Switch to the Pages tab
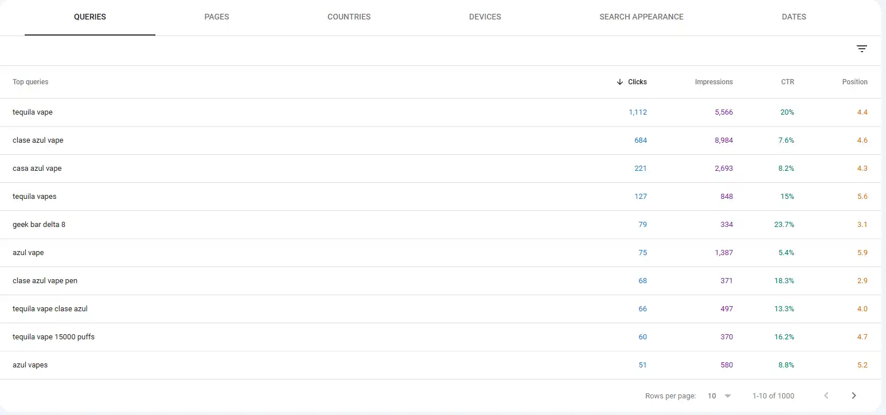The height and width of the screenshot is (415, 886). tap(216, 17)
